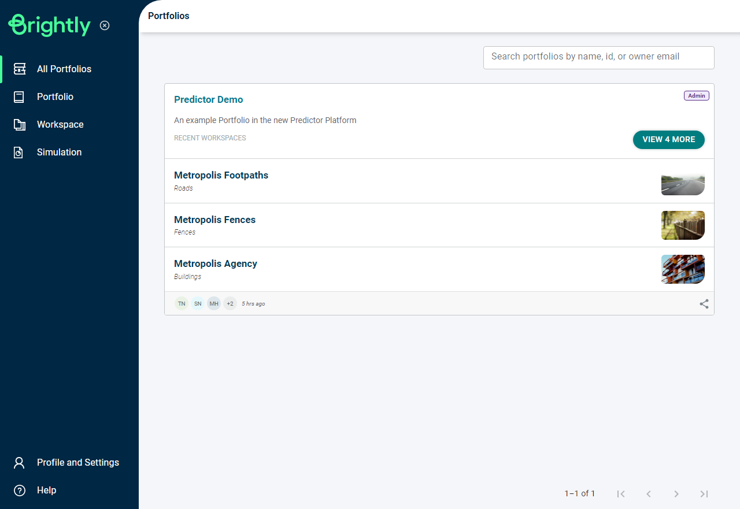
Task: Open the Metropolis Fences workspace
Action: click(439, 225)
